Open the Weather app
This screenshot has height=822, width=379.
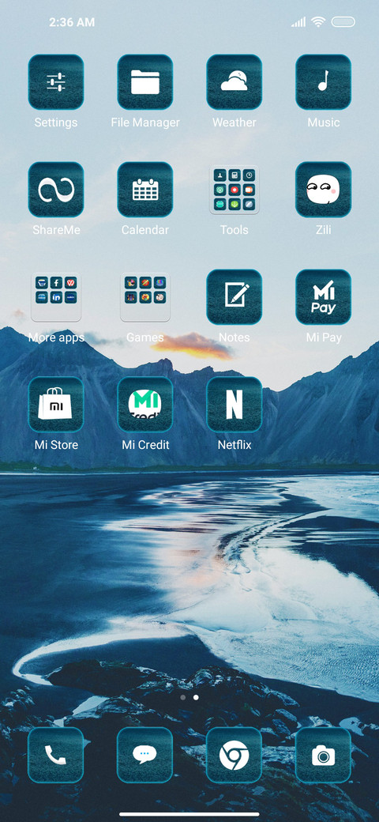[x=234, y=82]
